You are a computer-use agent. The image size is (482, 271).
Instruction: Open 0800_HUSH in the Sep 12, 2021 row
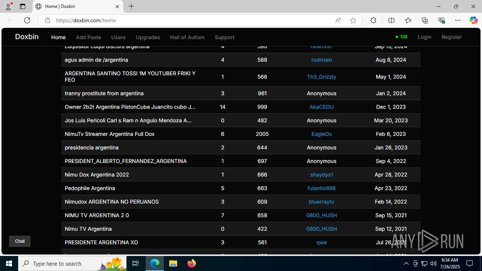tap(322, 229)
